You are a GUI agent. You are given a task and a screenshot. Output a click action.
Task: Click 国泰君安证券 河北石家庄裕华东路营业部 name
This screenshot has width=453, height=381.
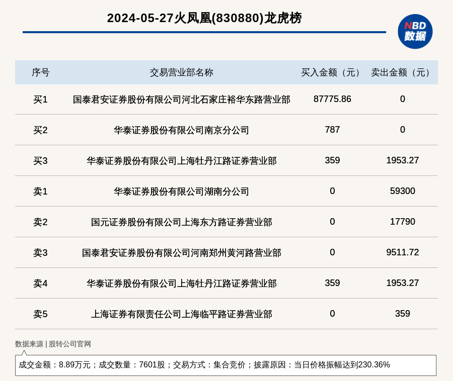[181, 100]
